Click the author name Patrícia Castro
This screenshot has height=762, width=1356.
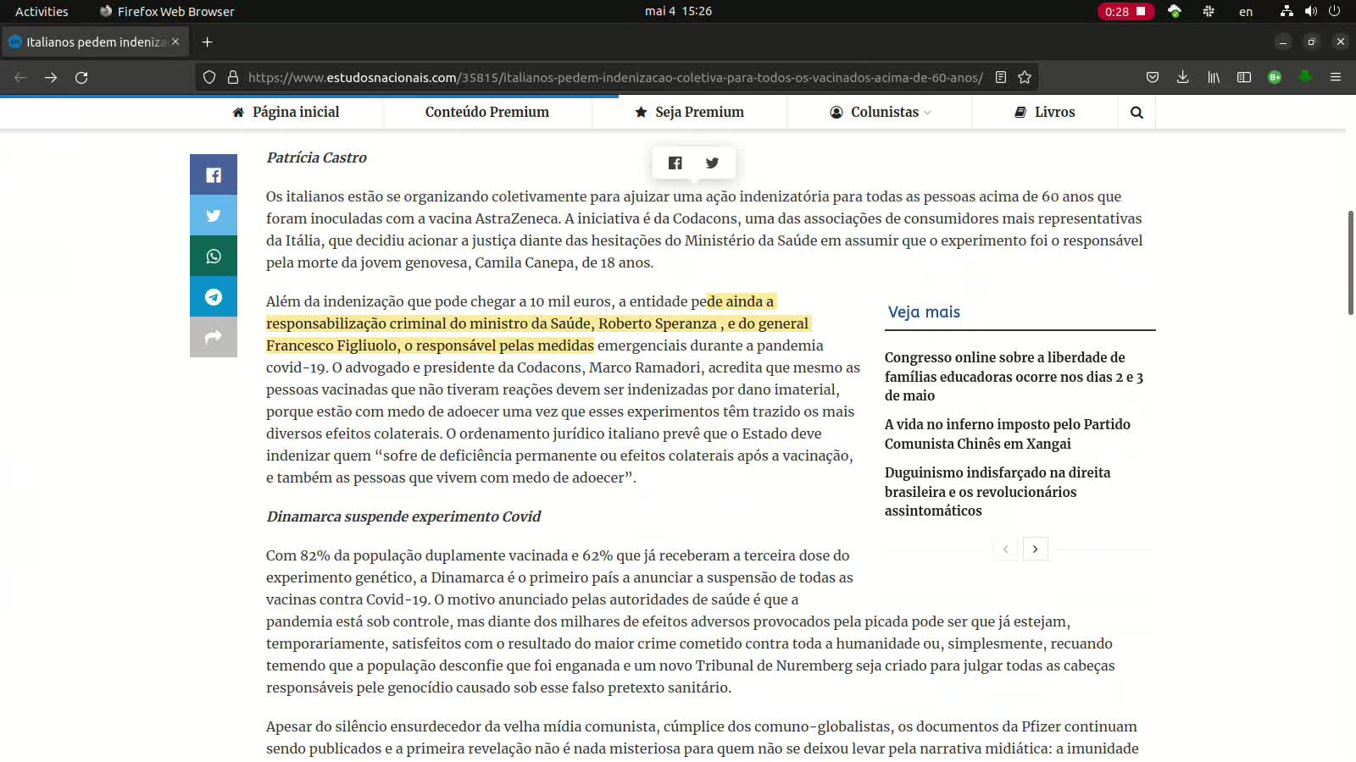pyautogui.click(x=316, y=157)
